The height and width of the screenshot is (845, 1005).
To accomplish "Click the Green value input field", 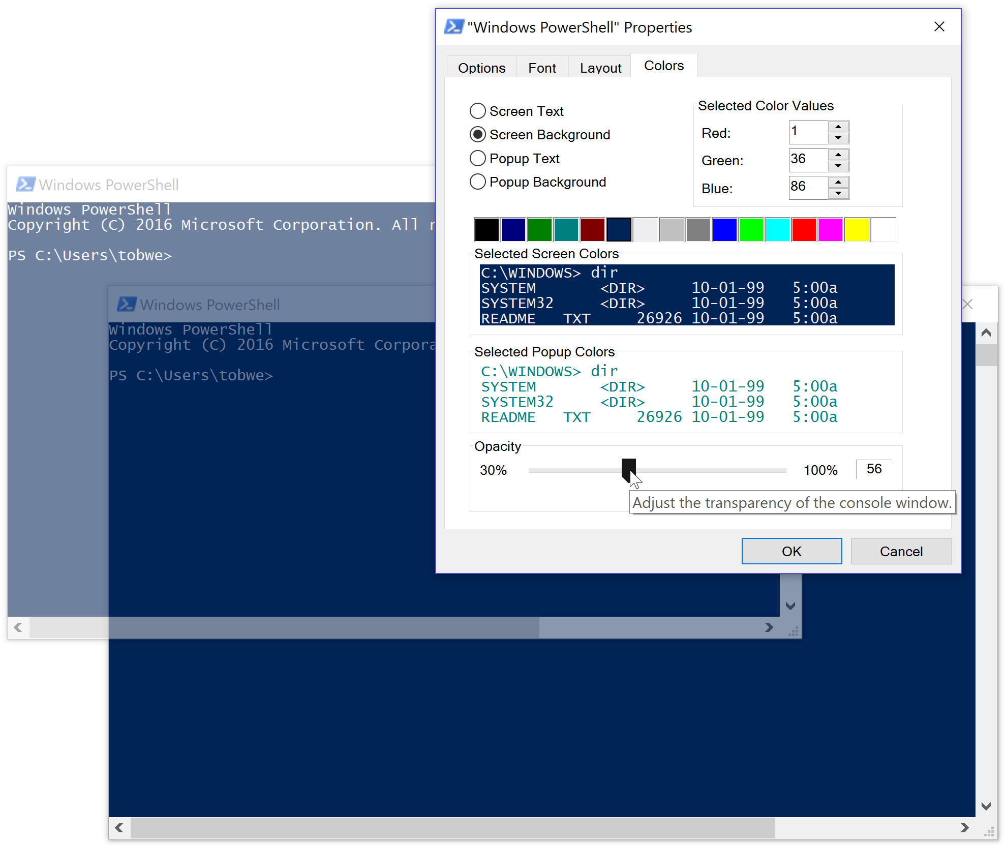I will 808,160.
